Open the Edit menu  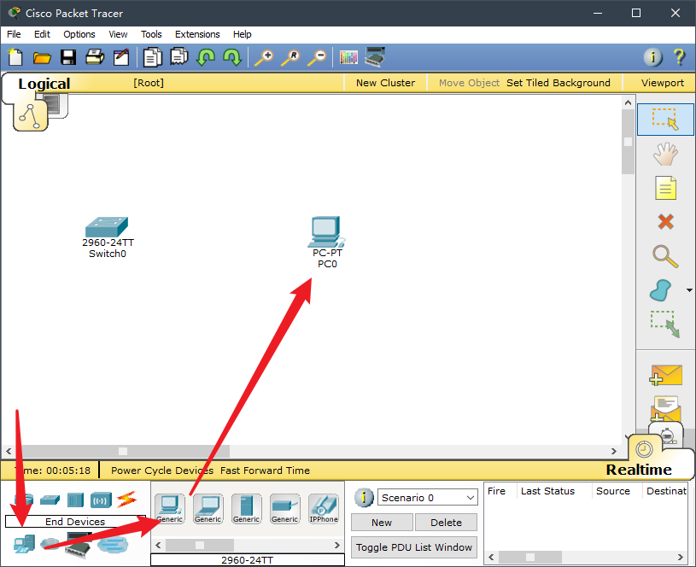pyautogui.click(x=42, y=34)
